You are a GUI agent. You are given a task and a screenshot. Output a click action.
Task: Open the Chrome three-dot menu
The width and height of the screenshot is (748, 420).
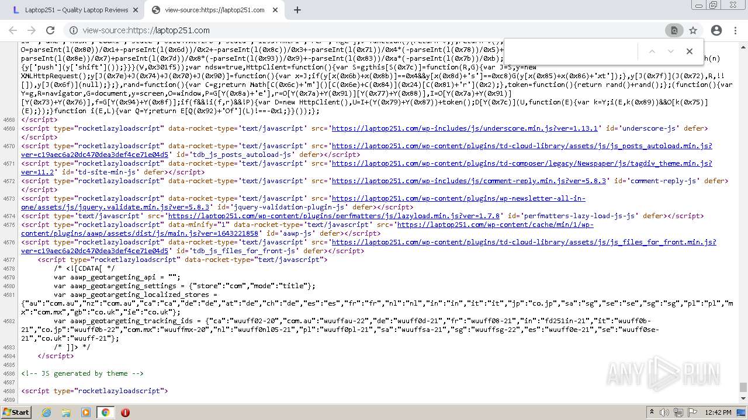click(735, 30)
